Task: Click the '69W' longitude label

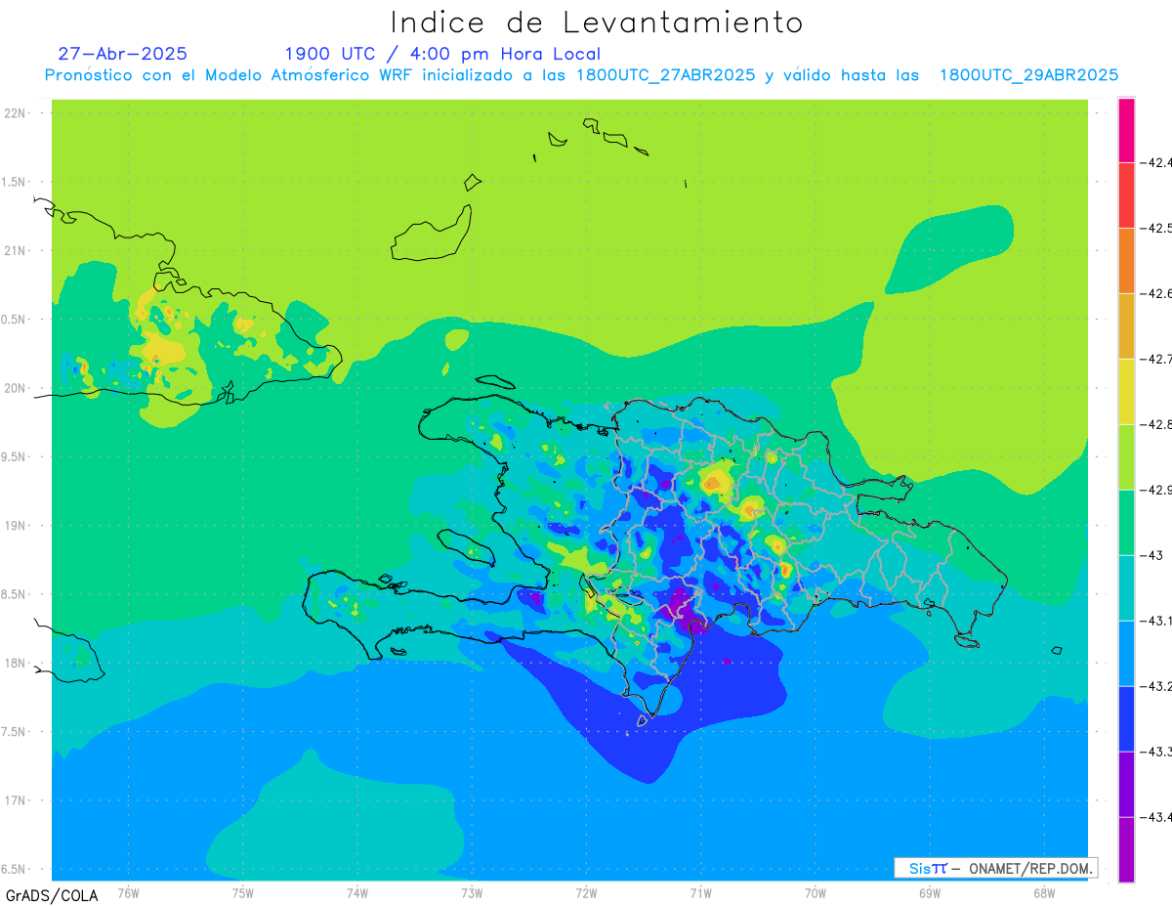Action: pos(930,892)
